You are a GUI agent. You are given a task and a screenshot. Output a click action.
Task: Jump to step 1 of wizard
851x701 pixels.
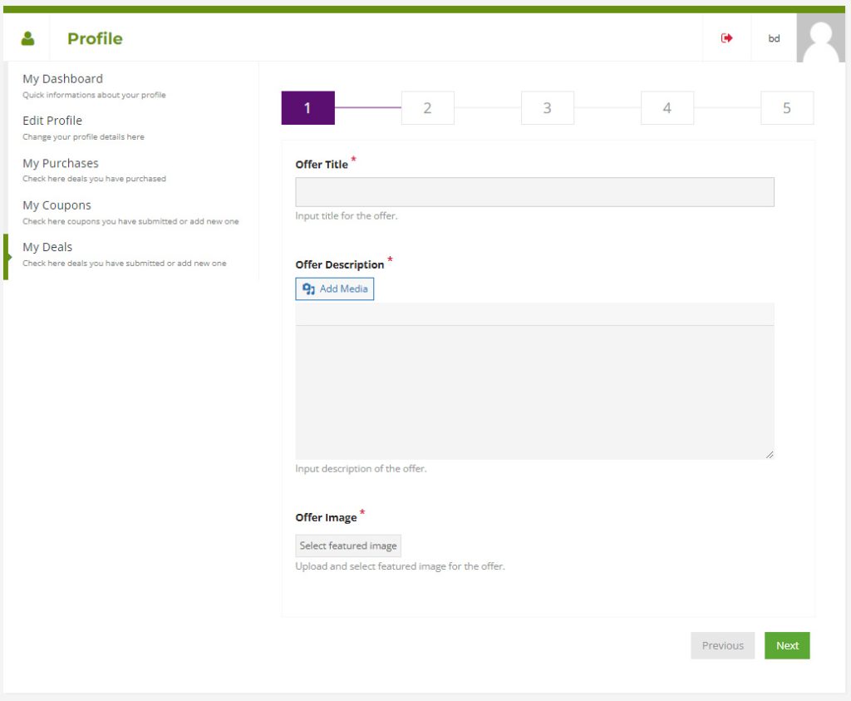307,108
